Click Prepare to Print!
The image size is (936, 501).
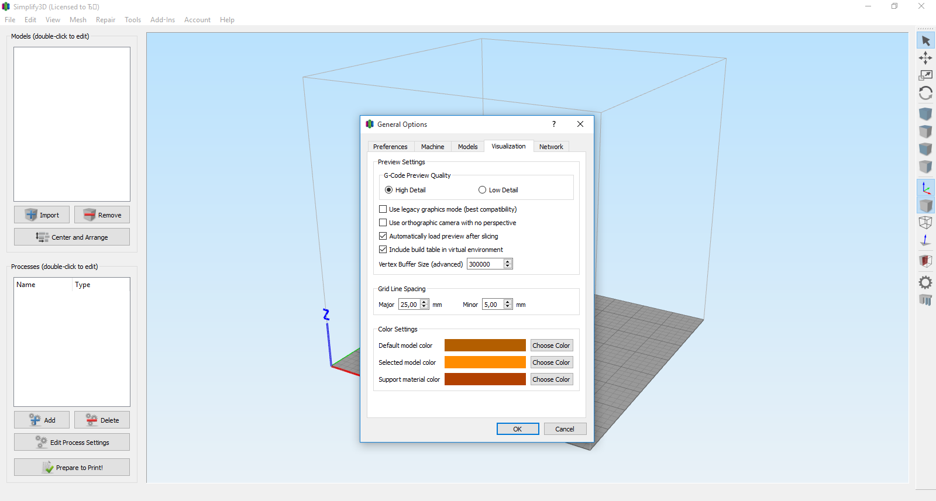coord(72,467)
